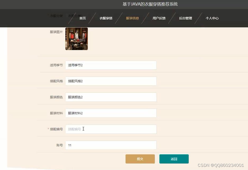Open 个人中心 from the navigation bar

[212, 18]
